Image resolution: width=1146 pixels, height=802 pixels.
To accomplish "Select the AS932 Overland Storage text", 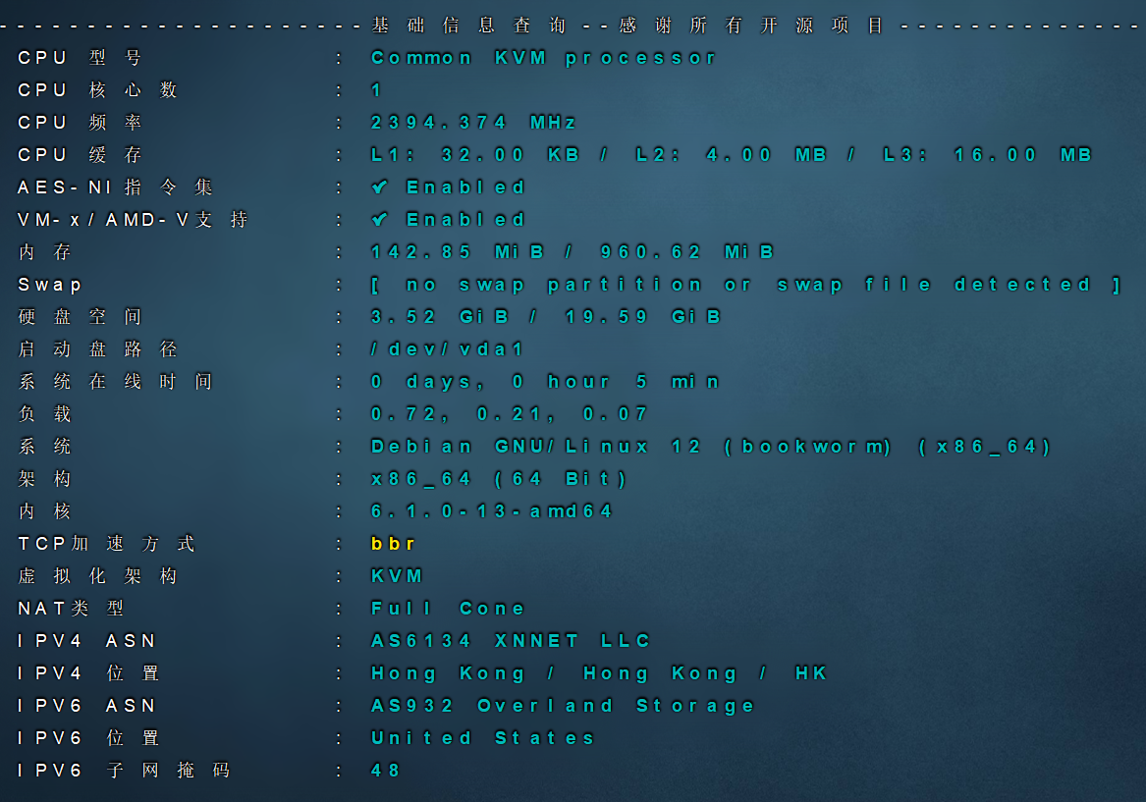I will 563,705.
